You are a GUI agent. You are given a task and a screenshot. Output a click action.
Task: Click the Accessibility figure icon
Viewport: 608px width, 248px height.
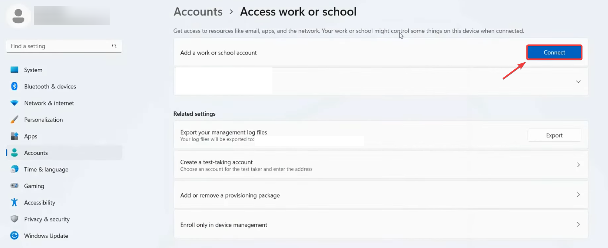click(x=14, y=202)
